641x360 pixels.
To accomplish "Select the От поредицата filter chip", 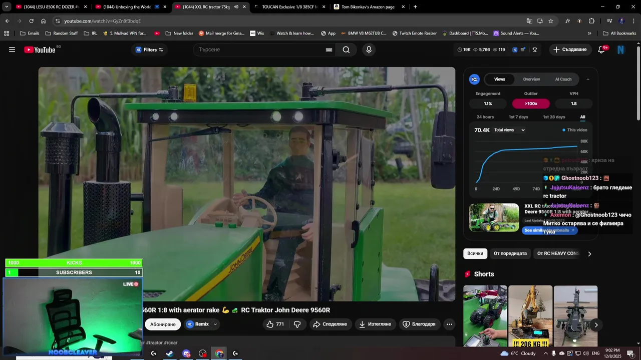I will click(510, 253).
